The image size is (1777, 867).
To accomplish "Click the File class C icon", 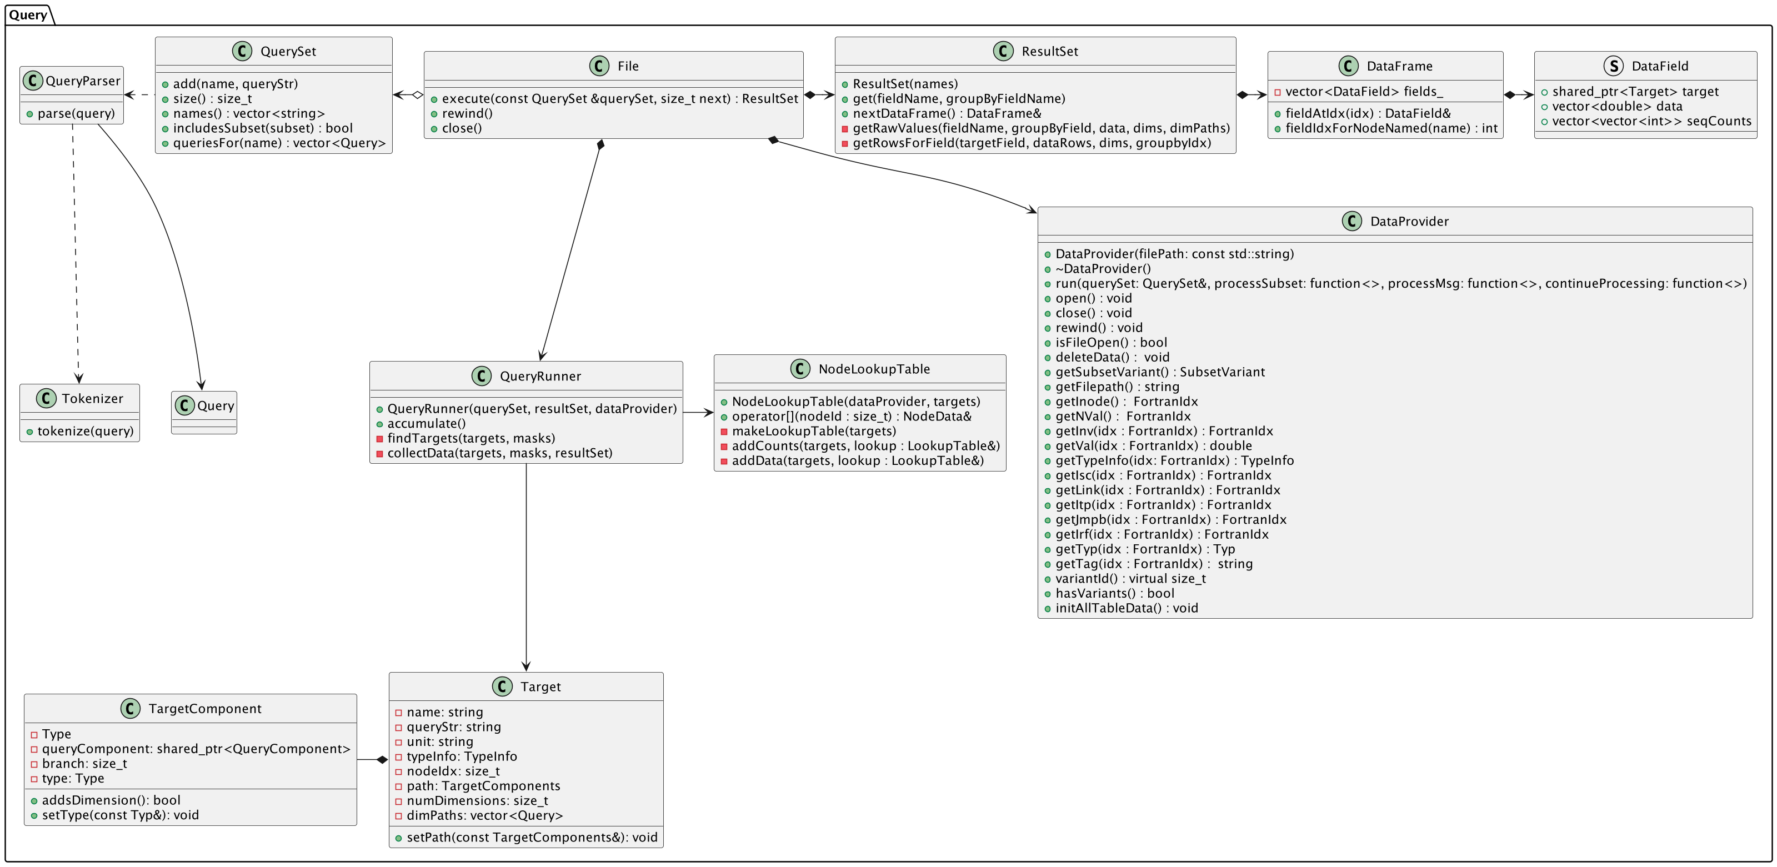I will point(599,66).
